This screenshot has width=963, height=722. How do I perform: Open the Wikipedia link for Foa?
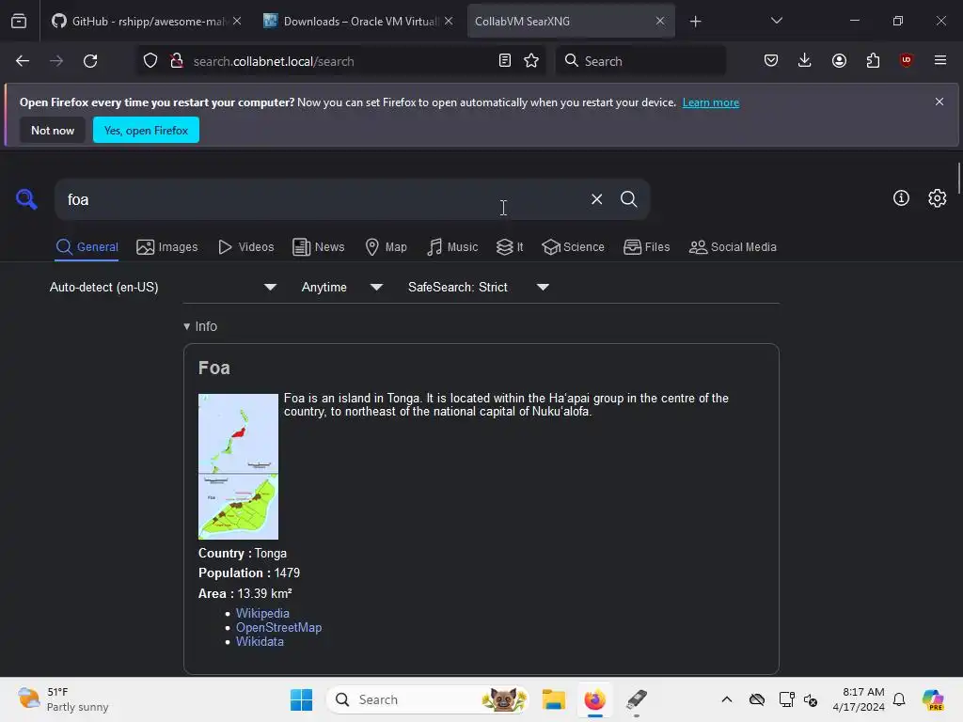pyautogui.click(x=262, y=613)
